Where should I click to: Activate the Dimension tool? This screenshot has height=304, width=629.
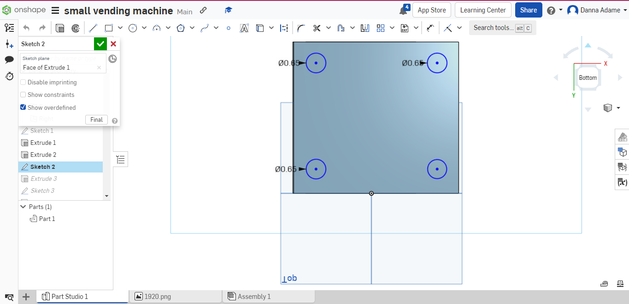pyautogui.click(x=284, y=28)
